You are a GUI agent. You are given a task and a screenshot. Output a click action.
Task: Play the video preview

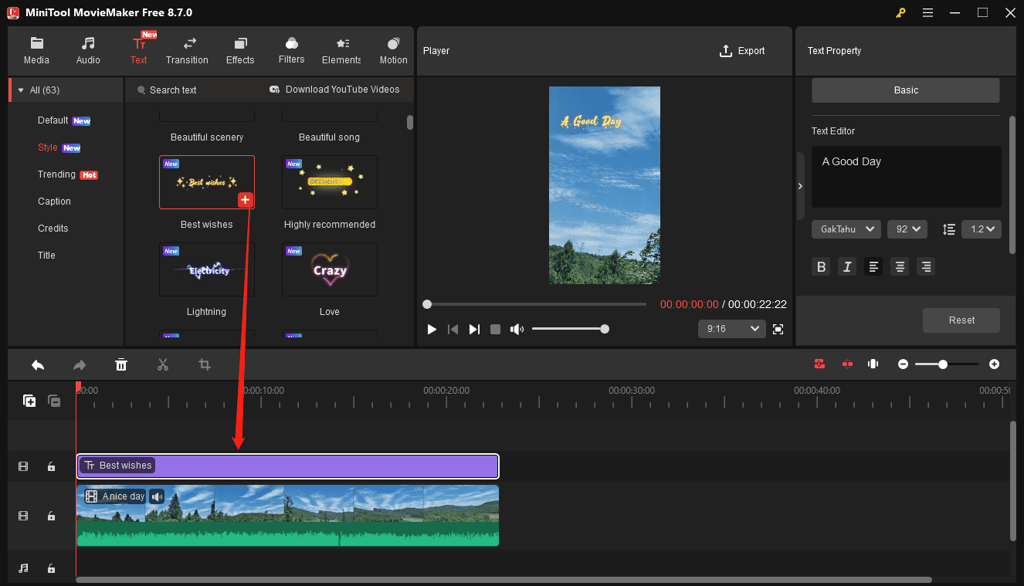pos(432,330)
